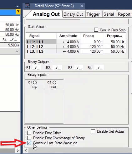The height and width of the screenshot is (154, 132).
Task: Expand the chevron dropdown in left panel
Action: [x=17, y=51]
